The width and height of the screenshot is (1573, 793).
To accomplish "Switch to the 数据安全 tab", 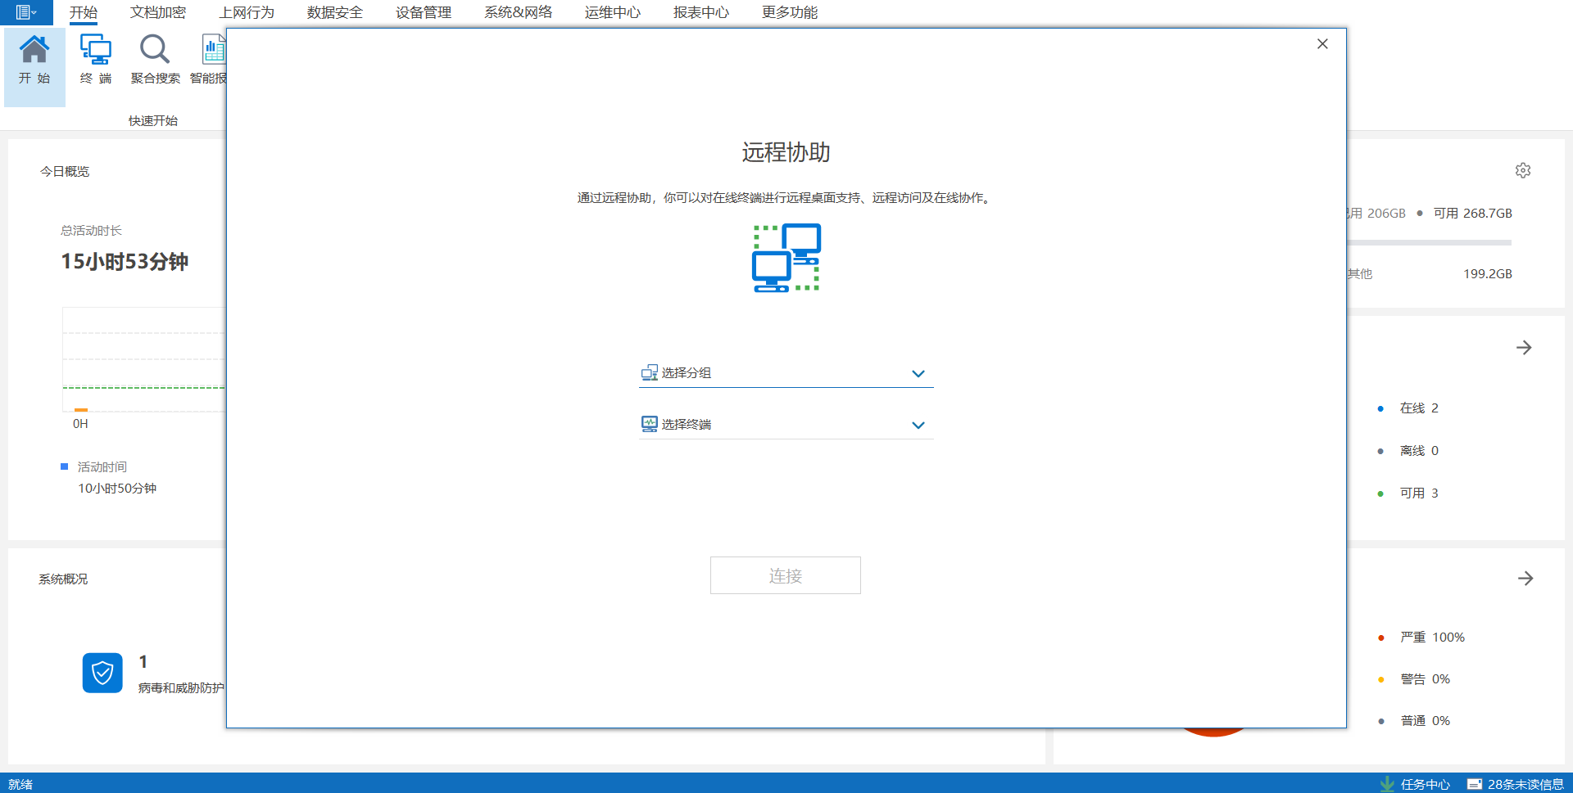I will coord(334,12).
